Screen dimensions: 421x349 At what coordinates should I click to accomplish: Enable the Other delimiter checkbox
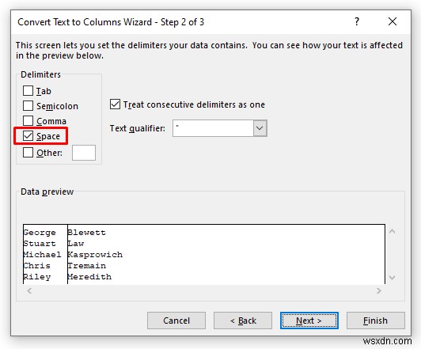[28, 153]
